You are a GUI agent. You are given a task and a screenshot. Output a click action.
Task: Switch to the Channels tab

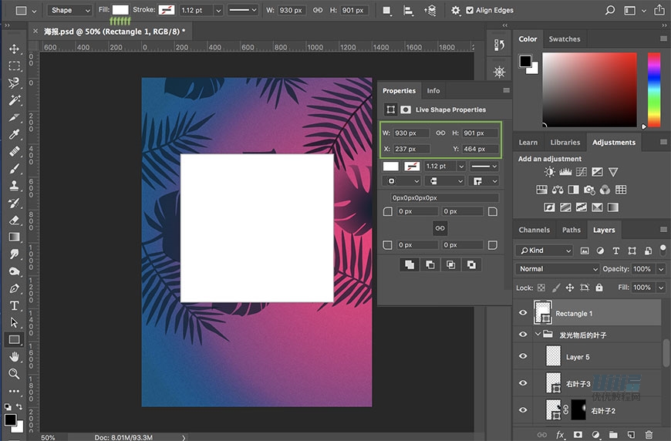click(x=534, y=230)
